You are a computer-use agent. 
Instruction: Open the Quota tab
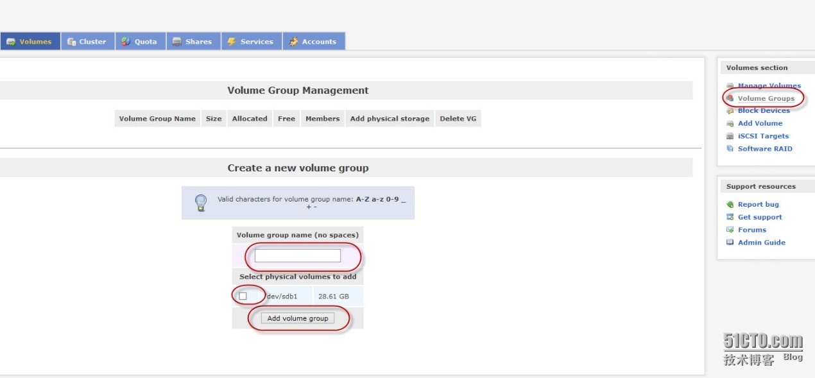pos(141,42)
